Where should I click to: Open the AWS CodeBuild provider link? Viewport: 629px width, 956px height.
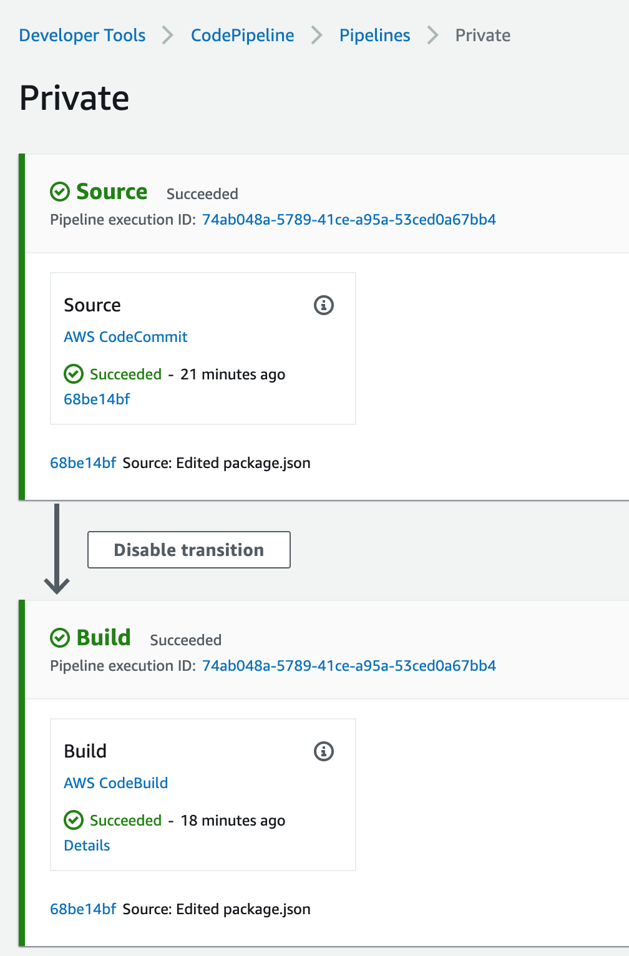[x=115, y=783]
